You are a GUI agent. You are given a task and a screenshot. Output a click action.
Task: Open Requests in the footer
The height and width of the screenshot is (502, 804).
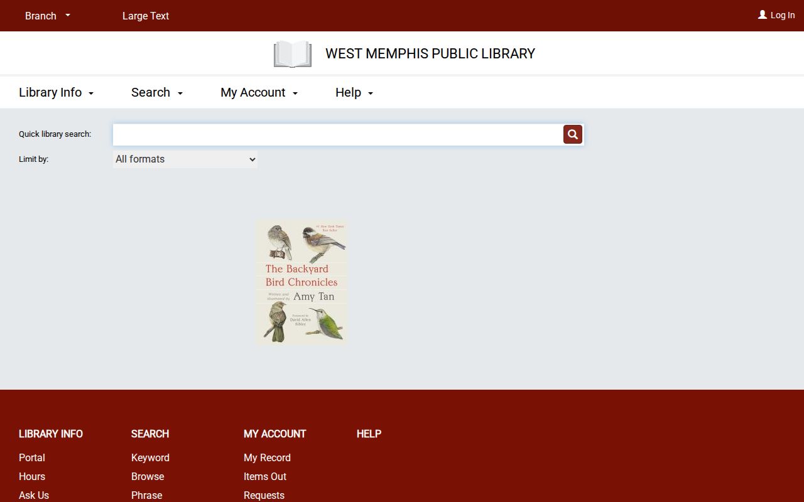(264, 495)
